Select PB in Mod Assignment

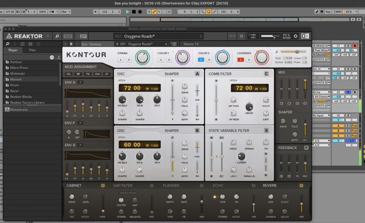point(88,74)
